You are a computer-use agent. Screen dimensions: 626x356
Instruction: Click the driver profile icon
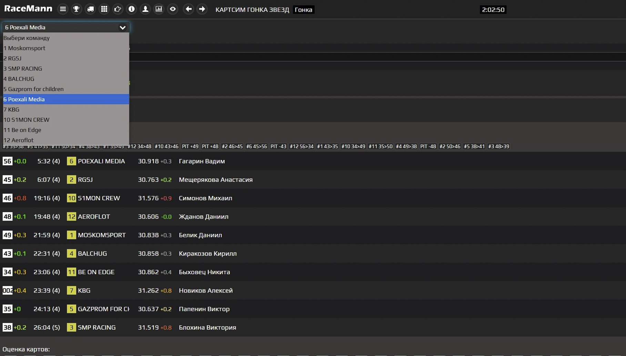coord(145,9)
